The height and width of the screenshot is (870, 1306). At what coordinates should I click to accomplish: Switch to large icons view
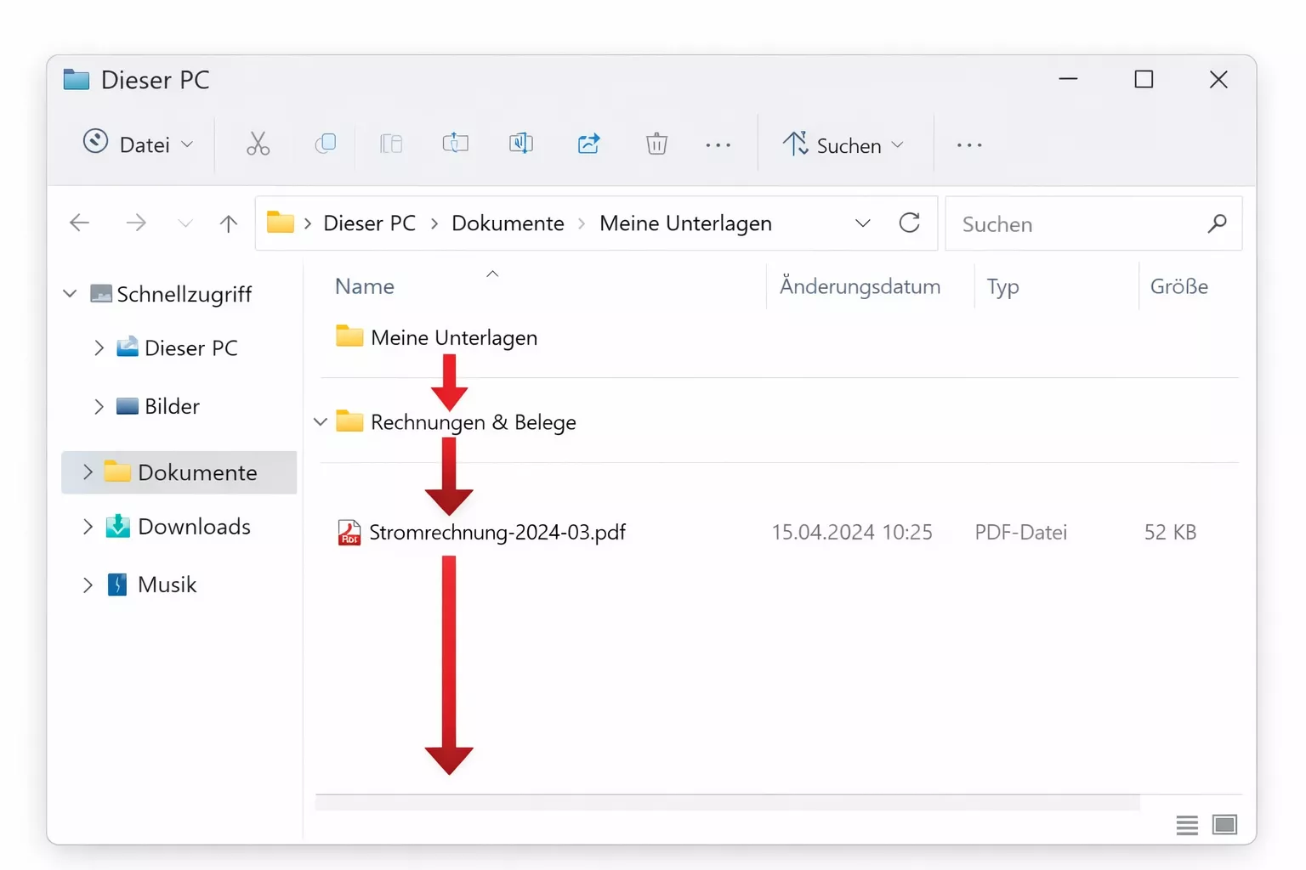click(x=1225, y=824)
